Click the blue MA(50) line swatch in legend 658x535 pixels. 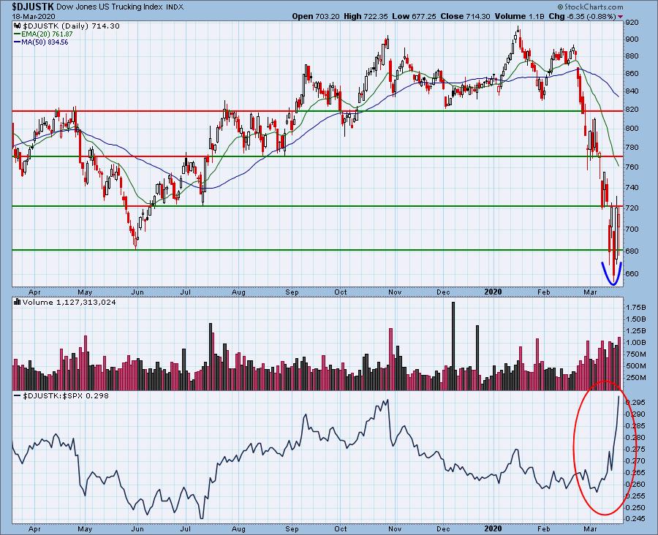pyautogui.click(x=17, y=42)
